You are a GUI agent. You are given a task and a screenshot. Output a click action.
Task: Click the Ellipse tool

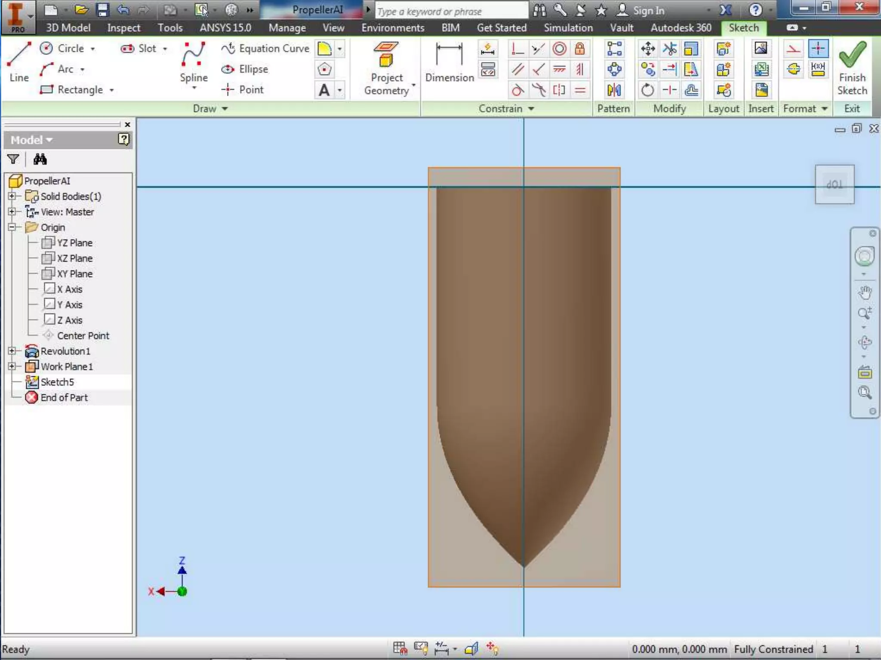tap(245, 69)
